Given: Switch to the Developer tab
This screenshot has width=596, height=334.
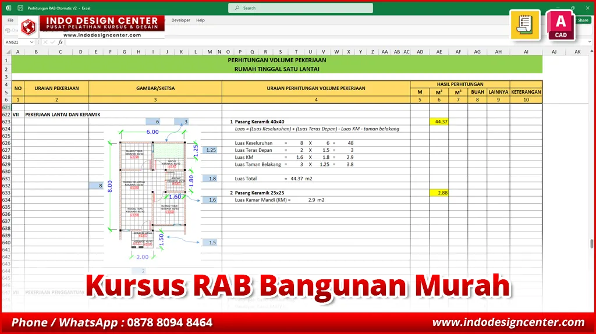Looking at the screenshot, I should coord(180,20).
